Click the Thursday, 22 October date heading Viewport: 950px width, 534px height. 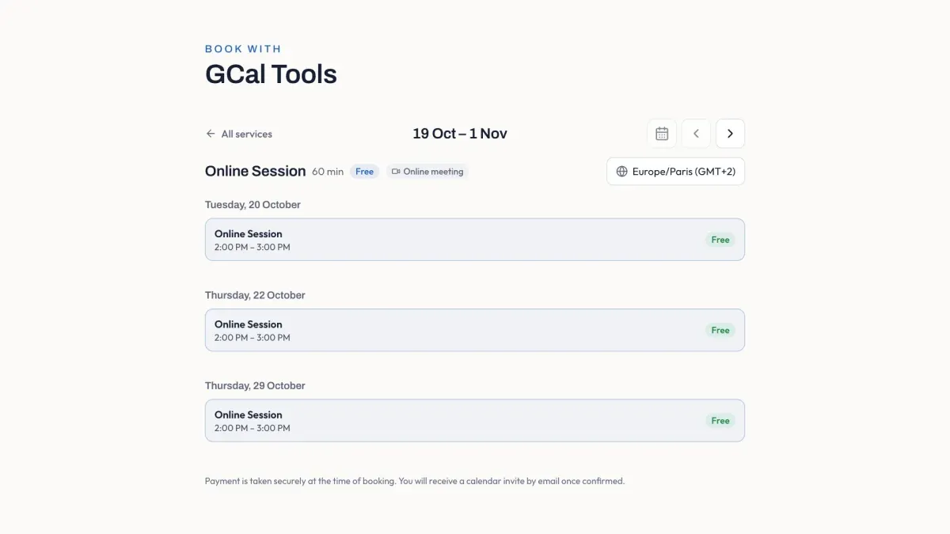[x=255, y=295]
